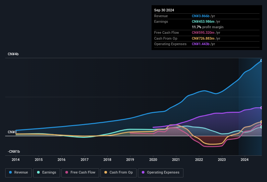Screen dimensions: 267x182
Task: Click the Operating Expenses tooltip label
Action: click(170, 44)
